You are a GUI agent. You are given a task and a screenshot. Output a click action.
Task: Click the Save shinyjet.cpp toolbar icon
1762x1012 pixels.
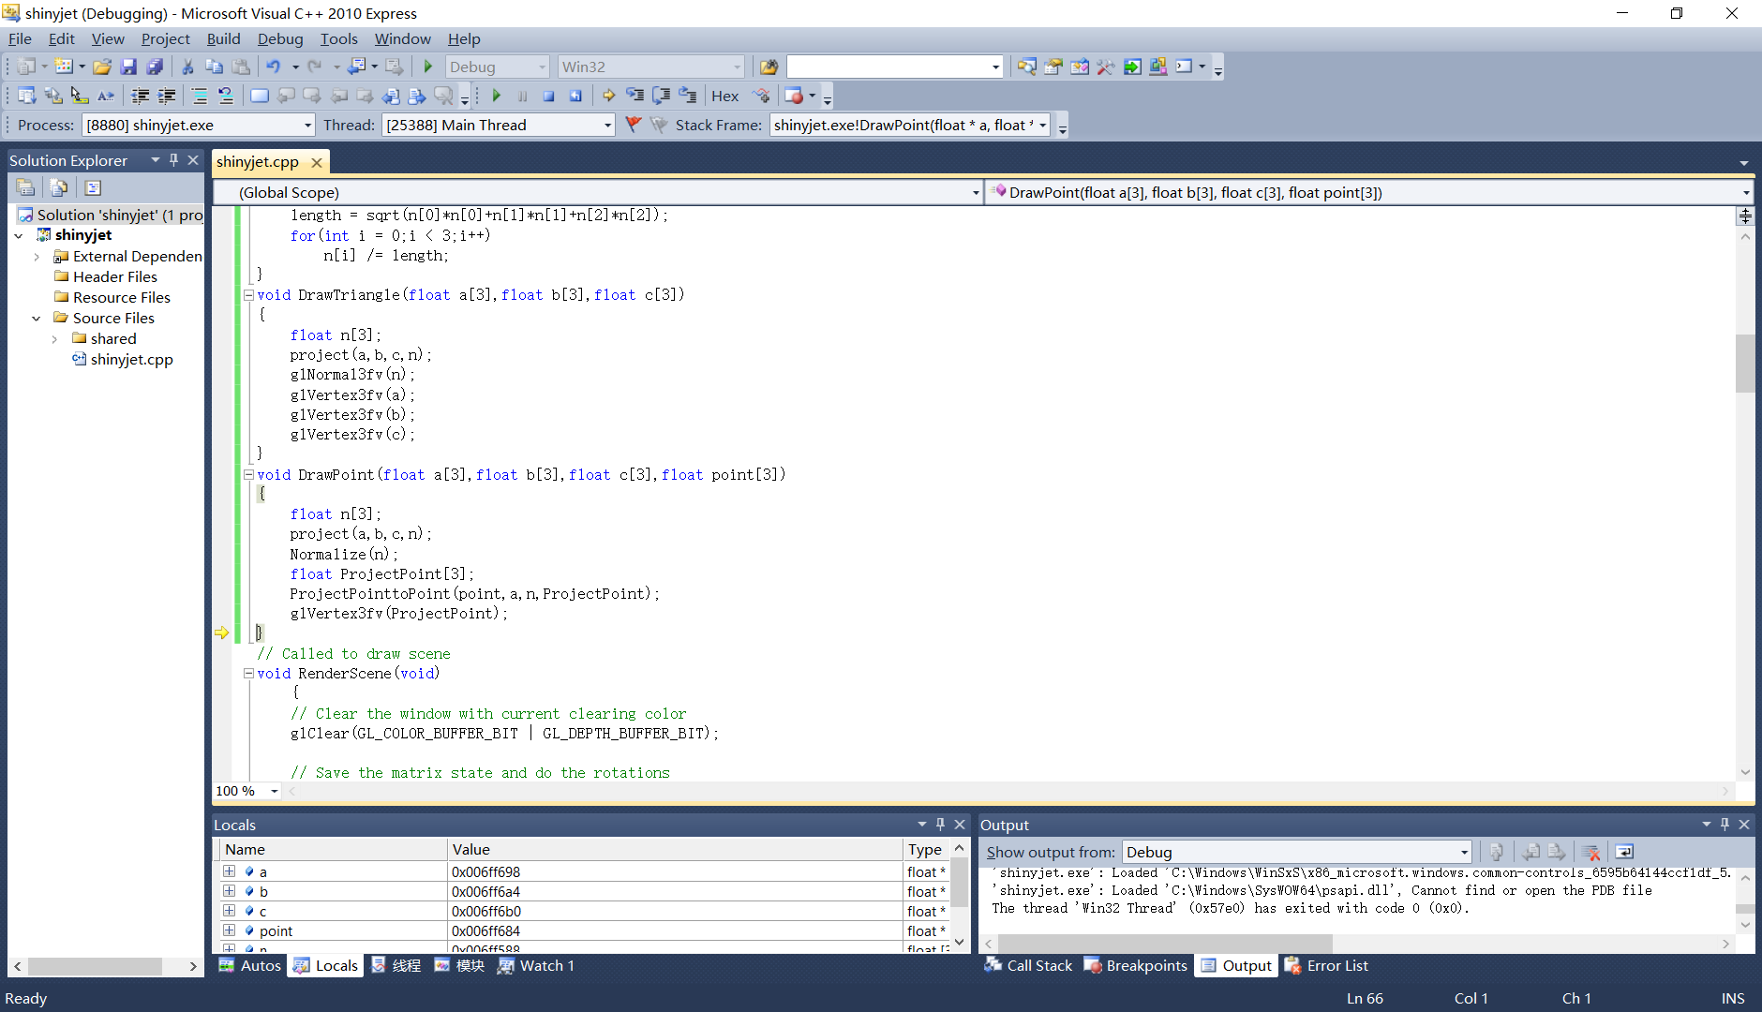128,67
